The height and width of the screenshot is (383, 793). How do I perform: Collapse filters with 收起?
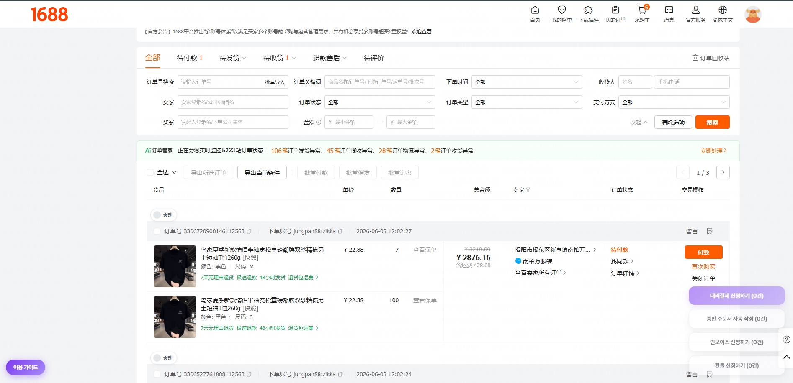[639, 122]
